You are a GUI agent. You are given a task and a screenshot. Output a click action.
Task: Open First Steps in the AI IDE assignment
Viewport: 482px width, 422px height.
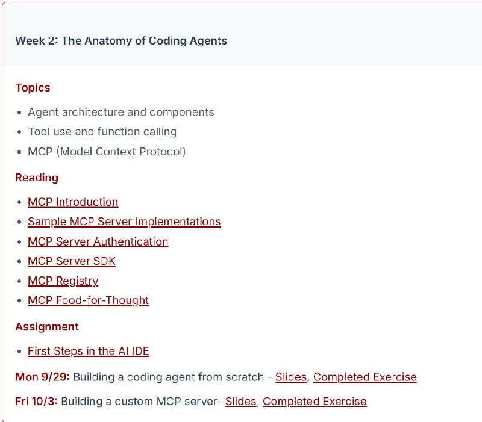coord(88,351)
